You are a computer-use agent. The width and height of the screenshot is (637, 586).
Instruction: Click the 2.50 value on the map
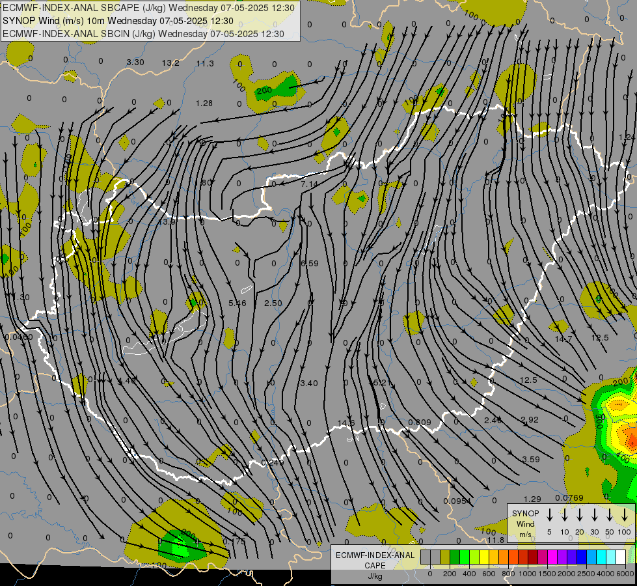(273, 303)
